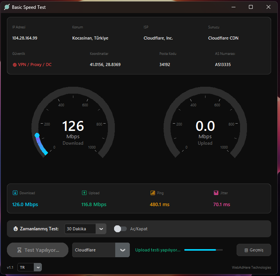
Task: Open the Geçmiş history button
Action: [254, 250]
